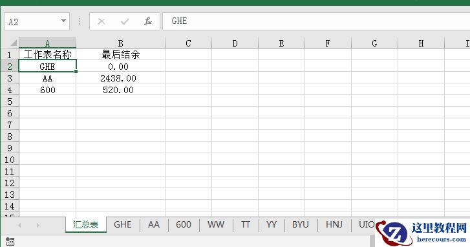Select row 2 header
470x247 pixels.
coord(10,66)
